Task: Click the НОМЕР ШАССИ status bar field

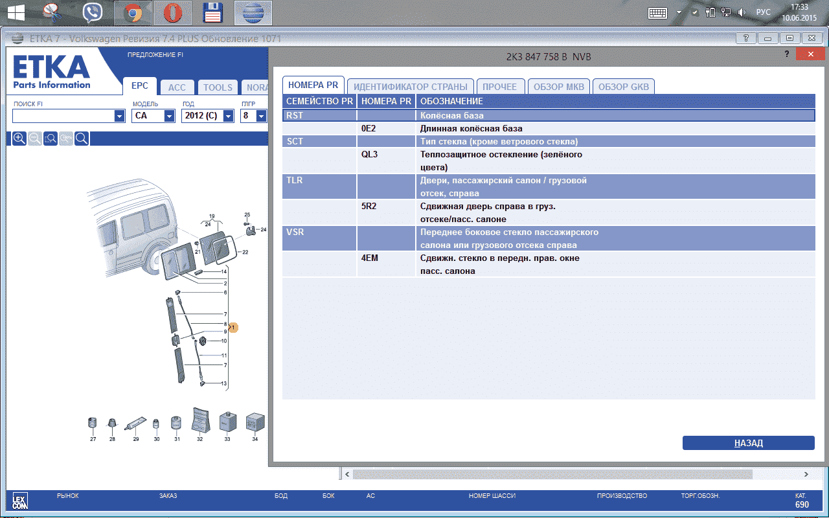Action: tap(492, 496)
